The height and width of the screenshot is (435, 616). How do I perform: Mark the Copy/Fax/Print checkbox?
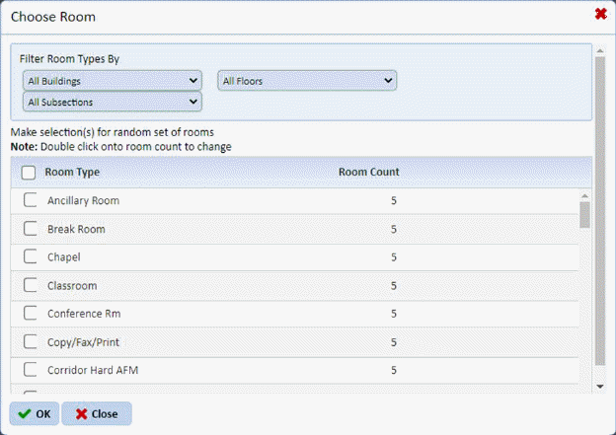[x=31, y=342]
